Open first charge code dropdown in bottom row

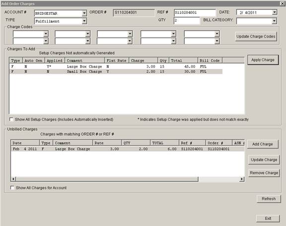[46, 41]
